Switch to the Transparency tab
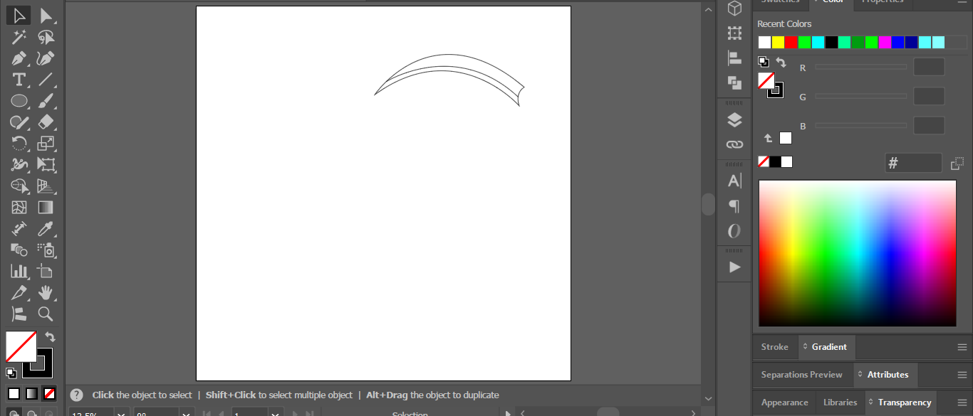973x416 pixels. (x=905, y=402)
